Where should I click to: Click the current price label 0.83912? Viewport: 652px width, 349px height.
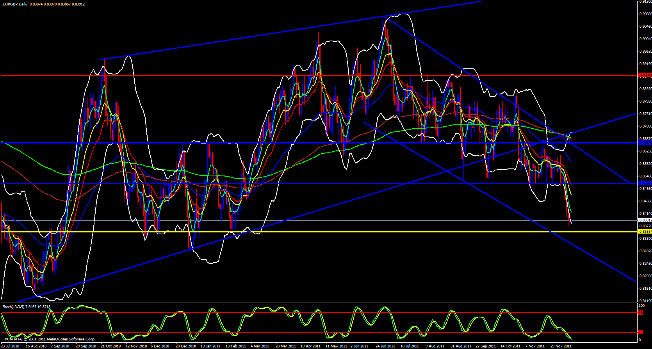click(x=644, y=220)
